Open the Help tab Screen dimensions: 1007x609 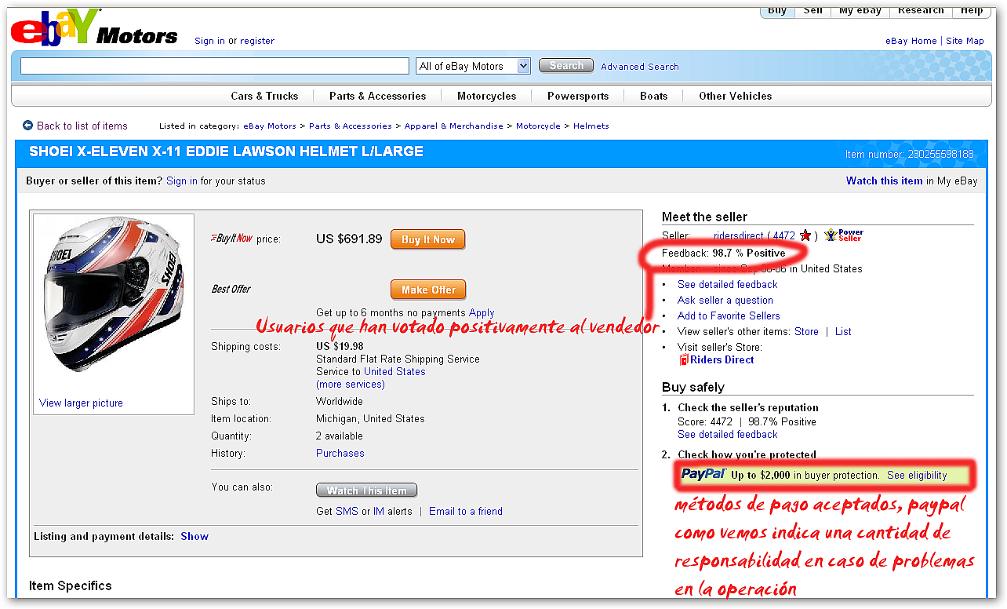click(972, 11)
